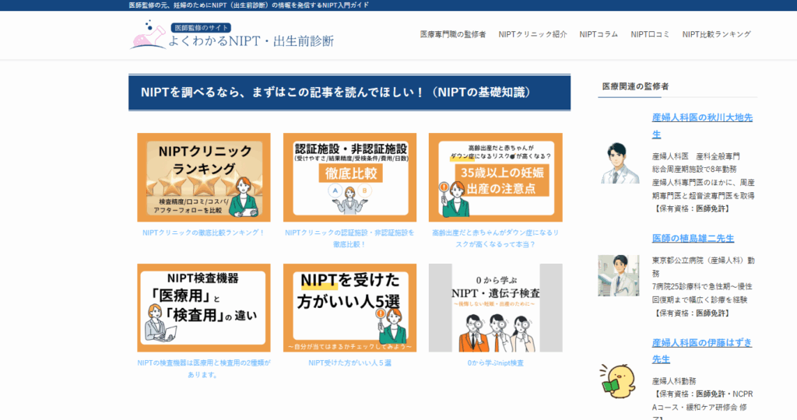797x420 pixels.
Task: Open NIPTを受けた方がいい人5選 thumbnail
Action: [x=349, y=308]
